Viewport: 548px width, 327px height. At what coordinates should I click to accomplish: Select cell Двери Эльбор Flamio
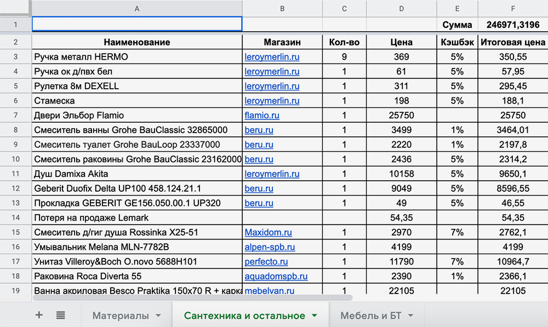(137, 115)
